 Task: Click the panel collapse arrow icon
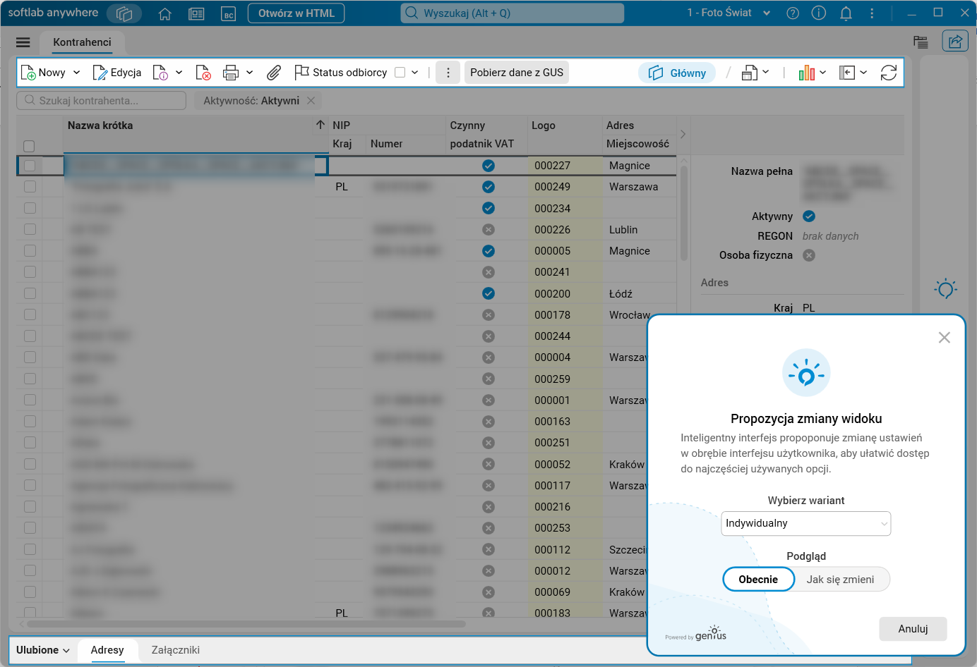(847, 73)
